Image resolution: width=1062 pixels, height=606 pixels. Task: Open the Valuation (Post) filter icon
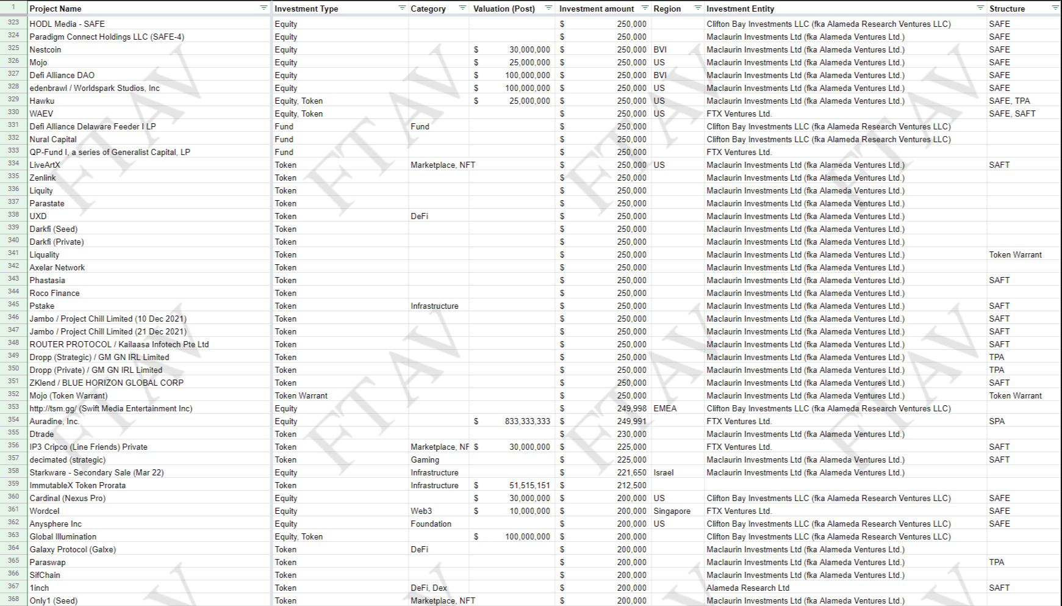point(548,9)
